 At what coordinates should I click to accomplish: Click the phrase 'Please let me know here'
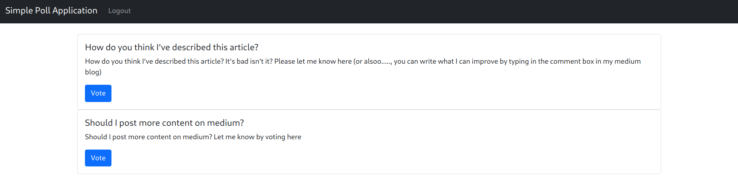tap(313, 61)
